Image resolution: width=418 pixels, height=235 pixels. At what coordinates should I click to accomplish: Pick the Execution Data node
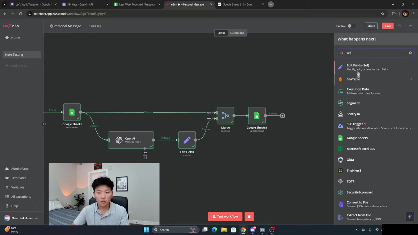pos(375,91)
